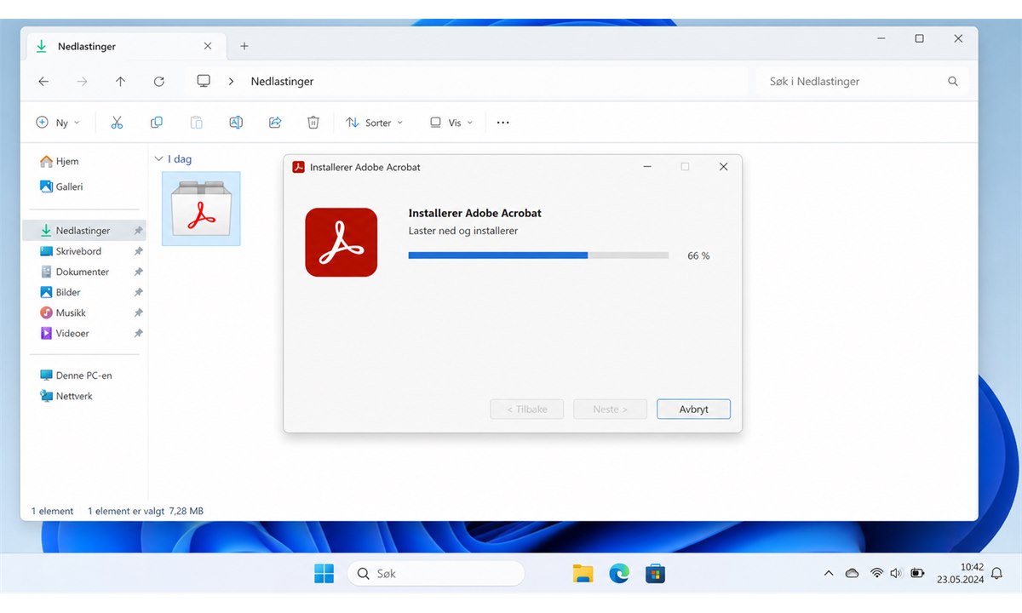Unpin Bilder with its pin icon

(x=138, y=292)
